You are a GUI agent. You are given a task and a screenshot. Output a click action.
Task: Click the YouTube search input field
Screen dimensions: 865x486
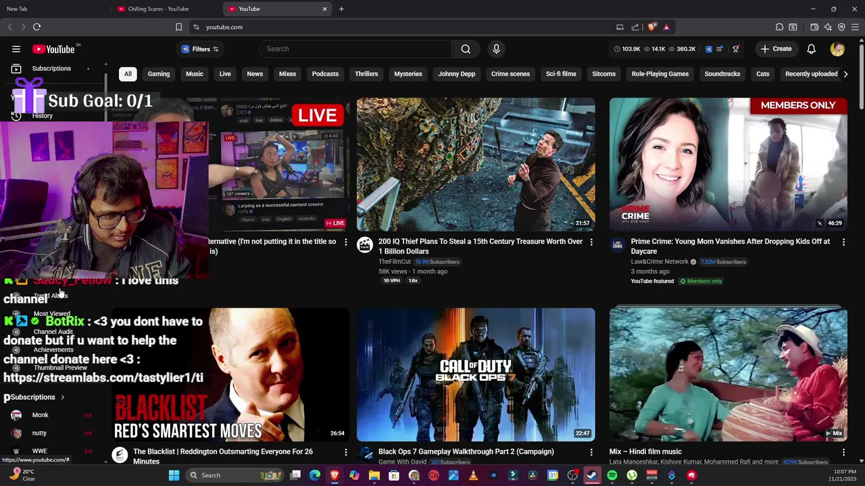(x=355, y=49)
